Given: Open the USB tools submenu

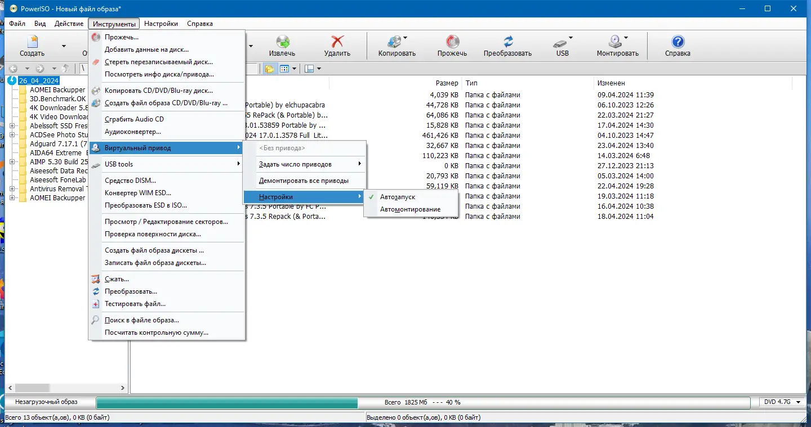Looking at the screenshot, I should [x=167, y=164].
